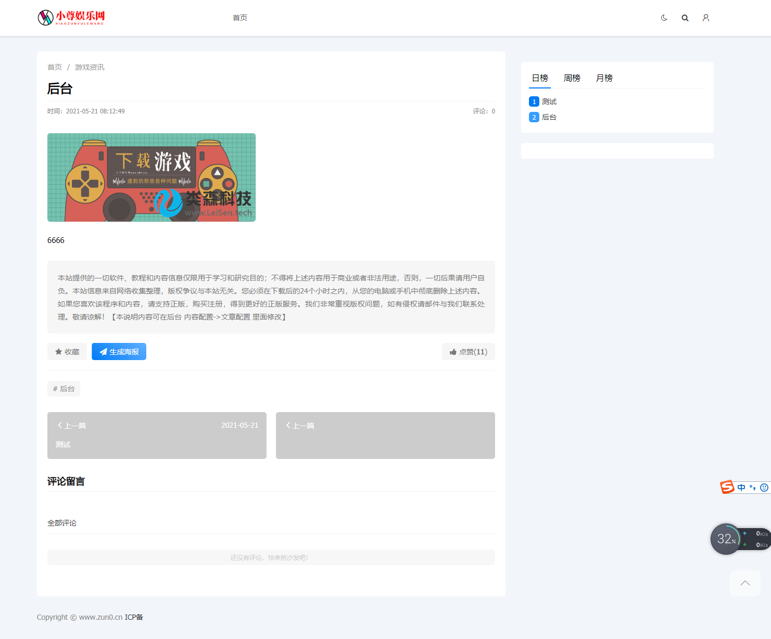Click the 评论: 0 comment count
The width and height of the screenshot is (771, 639).
(484, 111)
